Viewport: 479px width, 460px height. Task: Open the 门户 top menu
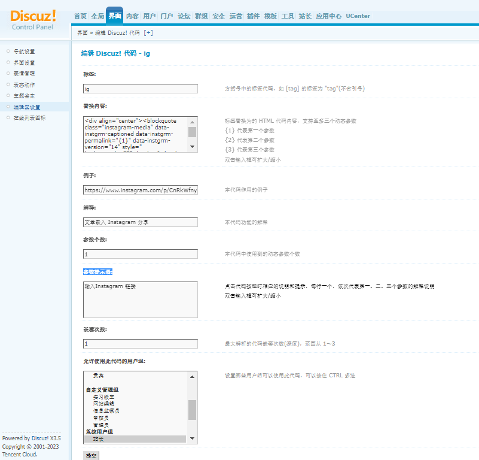coord(167,16)
